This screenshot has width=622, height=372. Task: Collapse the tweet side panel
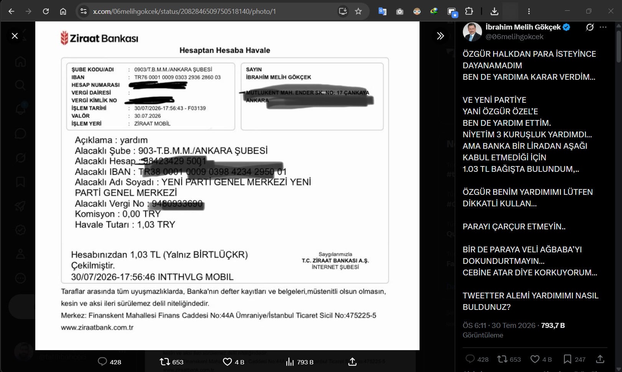point(440,36)
